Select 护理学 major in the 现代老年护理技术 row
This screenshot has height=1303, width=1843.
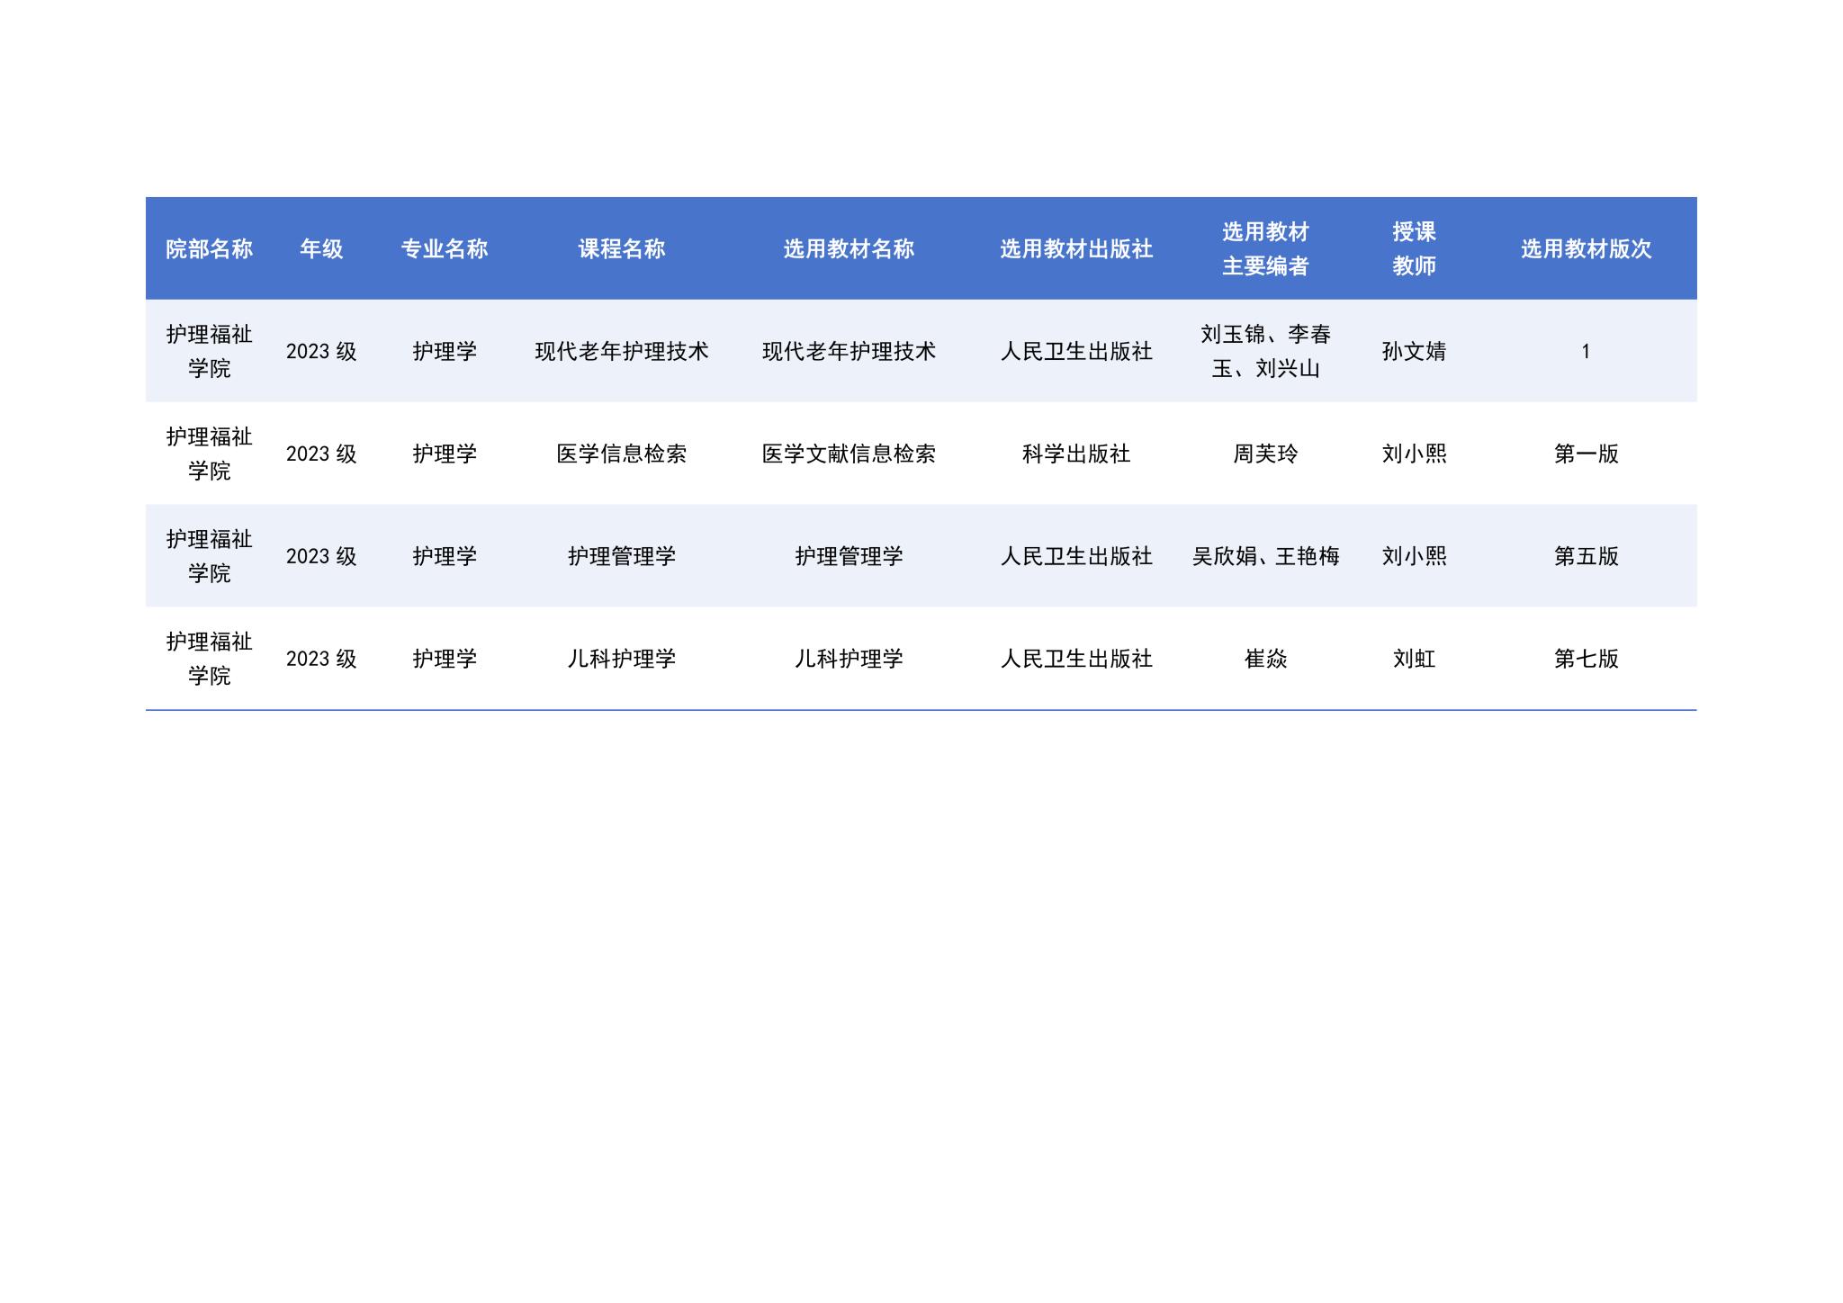445,352
